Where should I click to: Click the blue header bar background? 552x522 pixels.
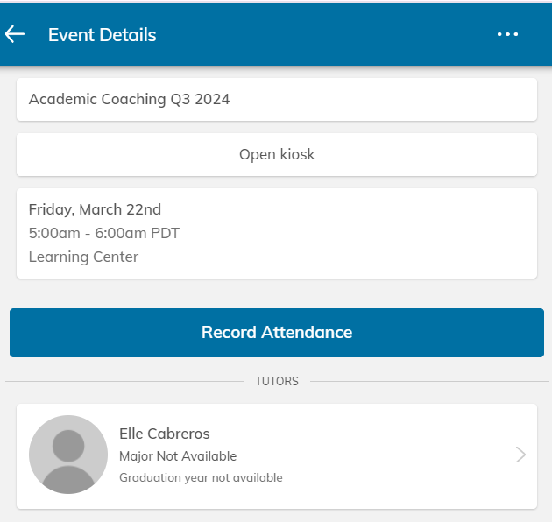(317, 34)
